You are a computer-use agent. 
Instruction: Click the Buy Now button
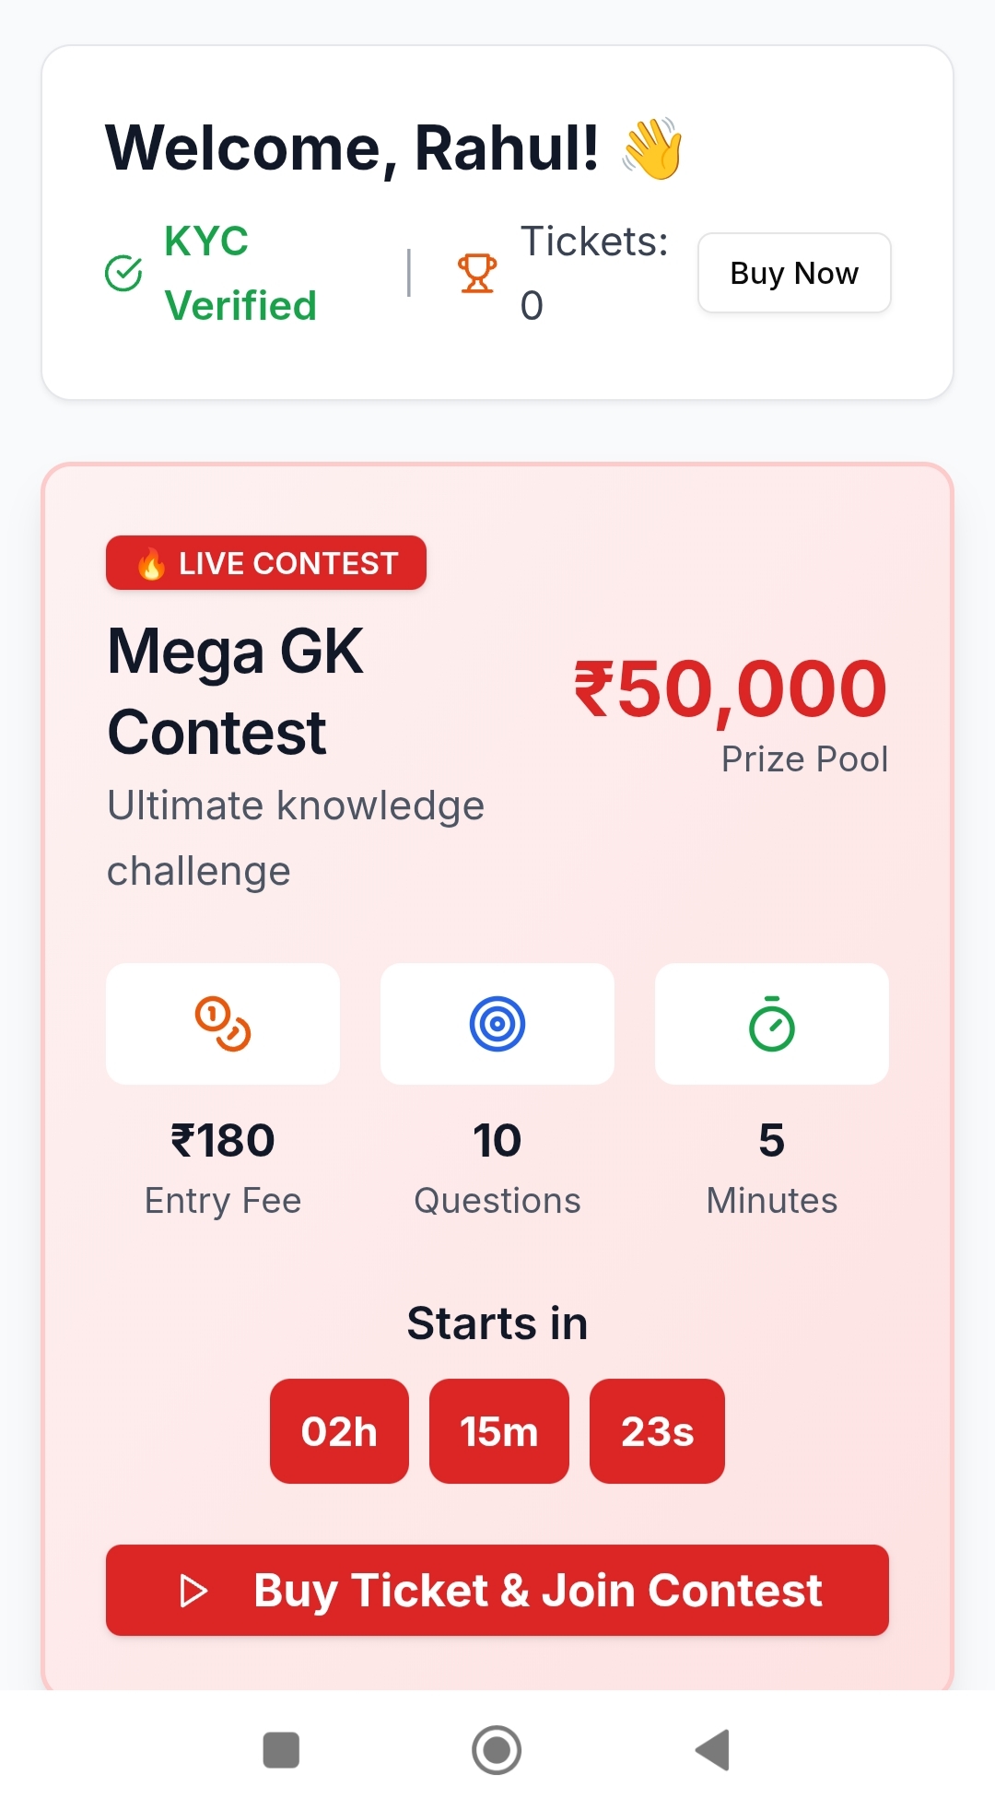click(x=794, y=273)
